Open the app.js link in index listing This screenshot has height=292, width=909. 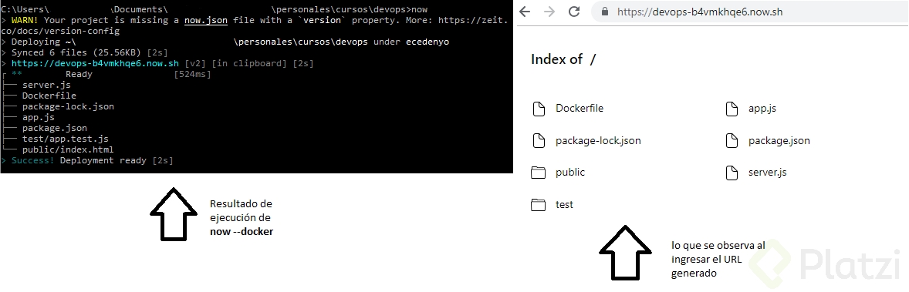pyautogui.click(x=762, y=108)
